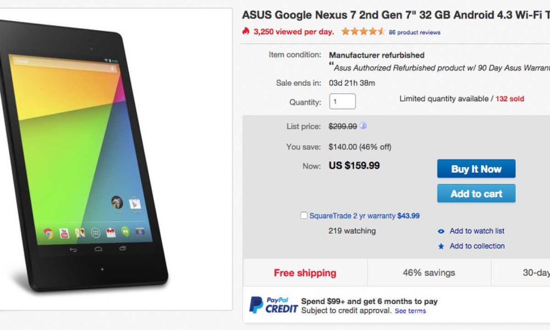Click the eye icon beside Add to watch list
The height and width of the screenshot is (330, 550).
tap(441, 231)
